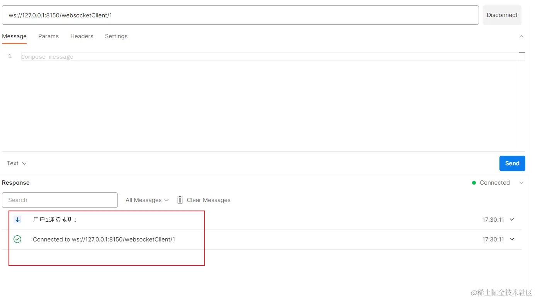Click the Clear Messages label
Viewport: 535px width, 299px height.
[x=209, y=200]
